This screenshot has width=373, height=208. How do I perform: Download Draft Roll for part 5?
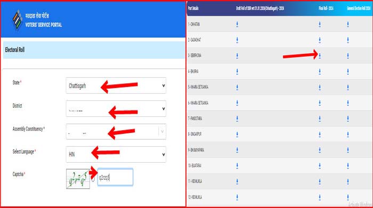click(237, 87)
